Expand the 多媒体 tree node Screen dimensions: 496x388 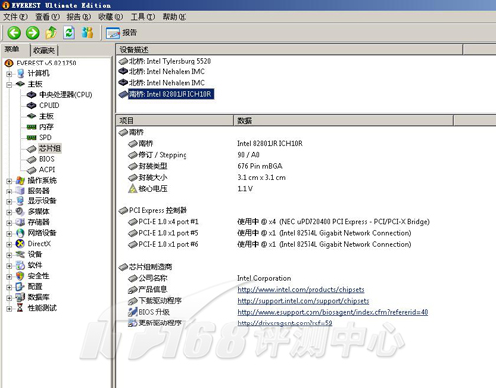(9, 212)
